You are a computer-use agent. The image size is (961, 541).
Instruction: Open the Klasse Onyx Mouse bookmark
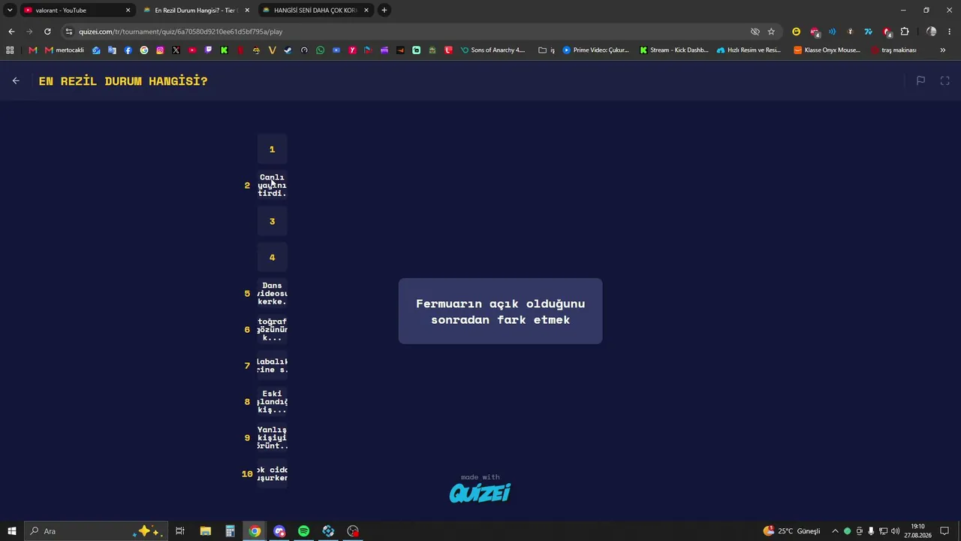click(x=827, y=50)
